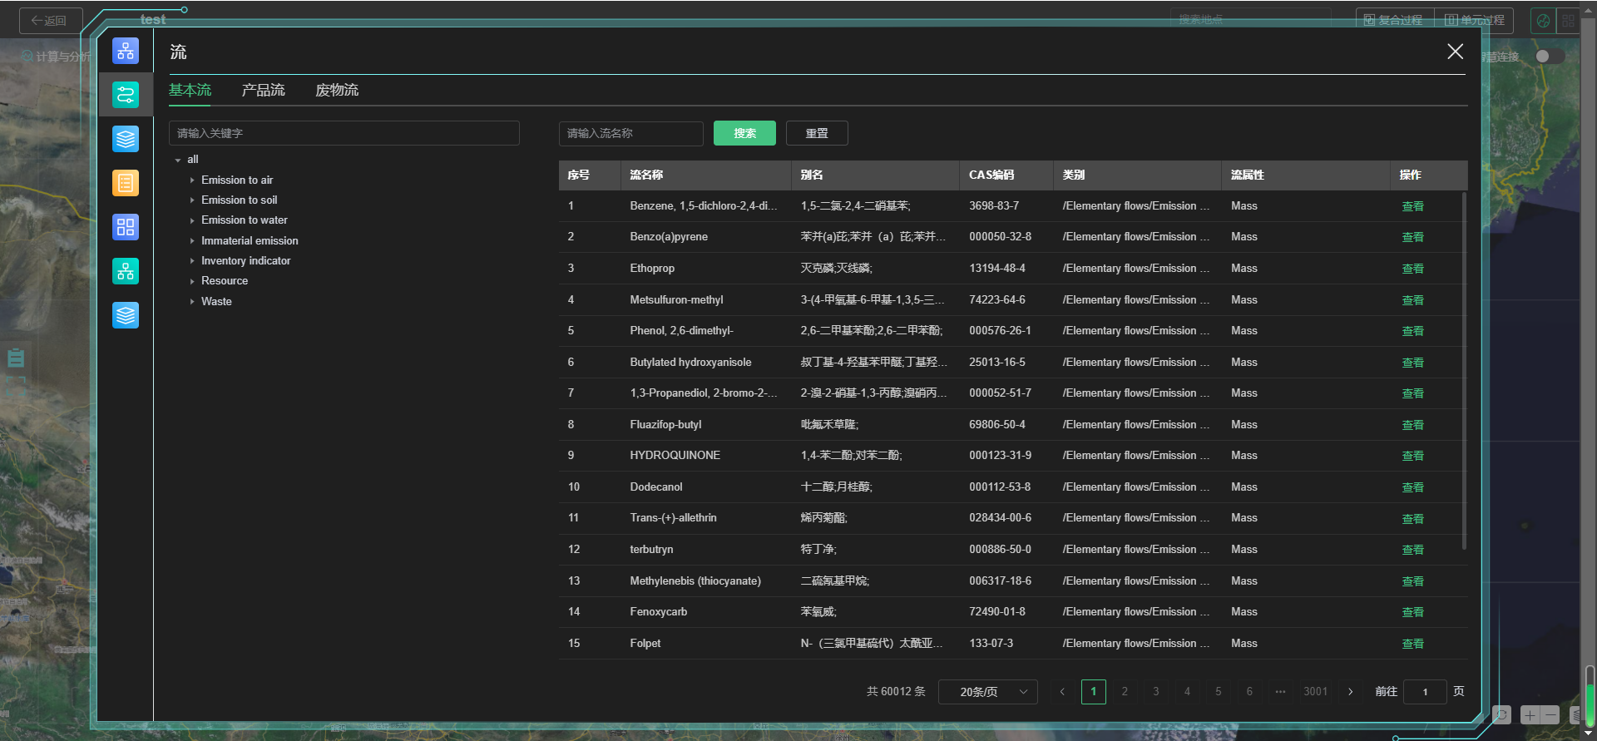Click the 单元过程 button
Image resolution: width=1597 pixels, height=741 pixels.
pyautogui.click(x=1474, y=20)
